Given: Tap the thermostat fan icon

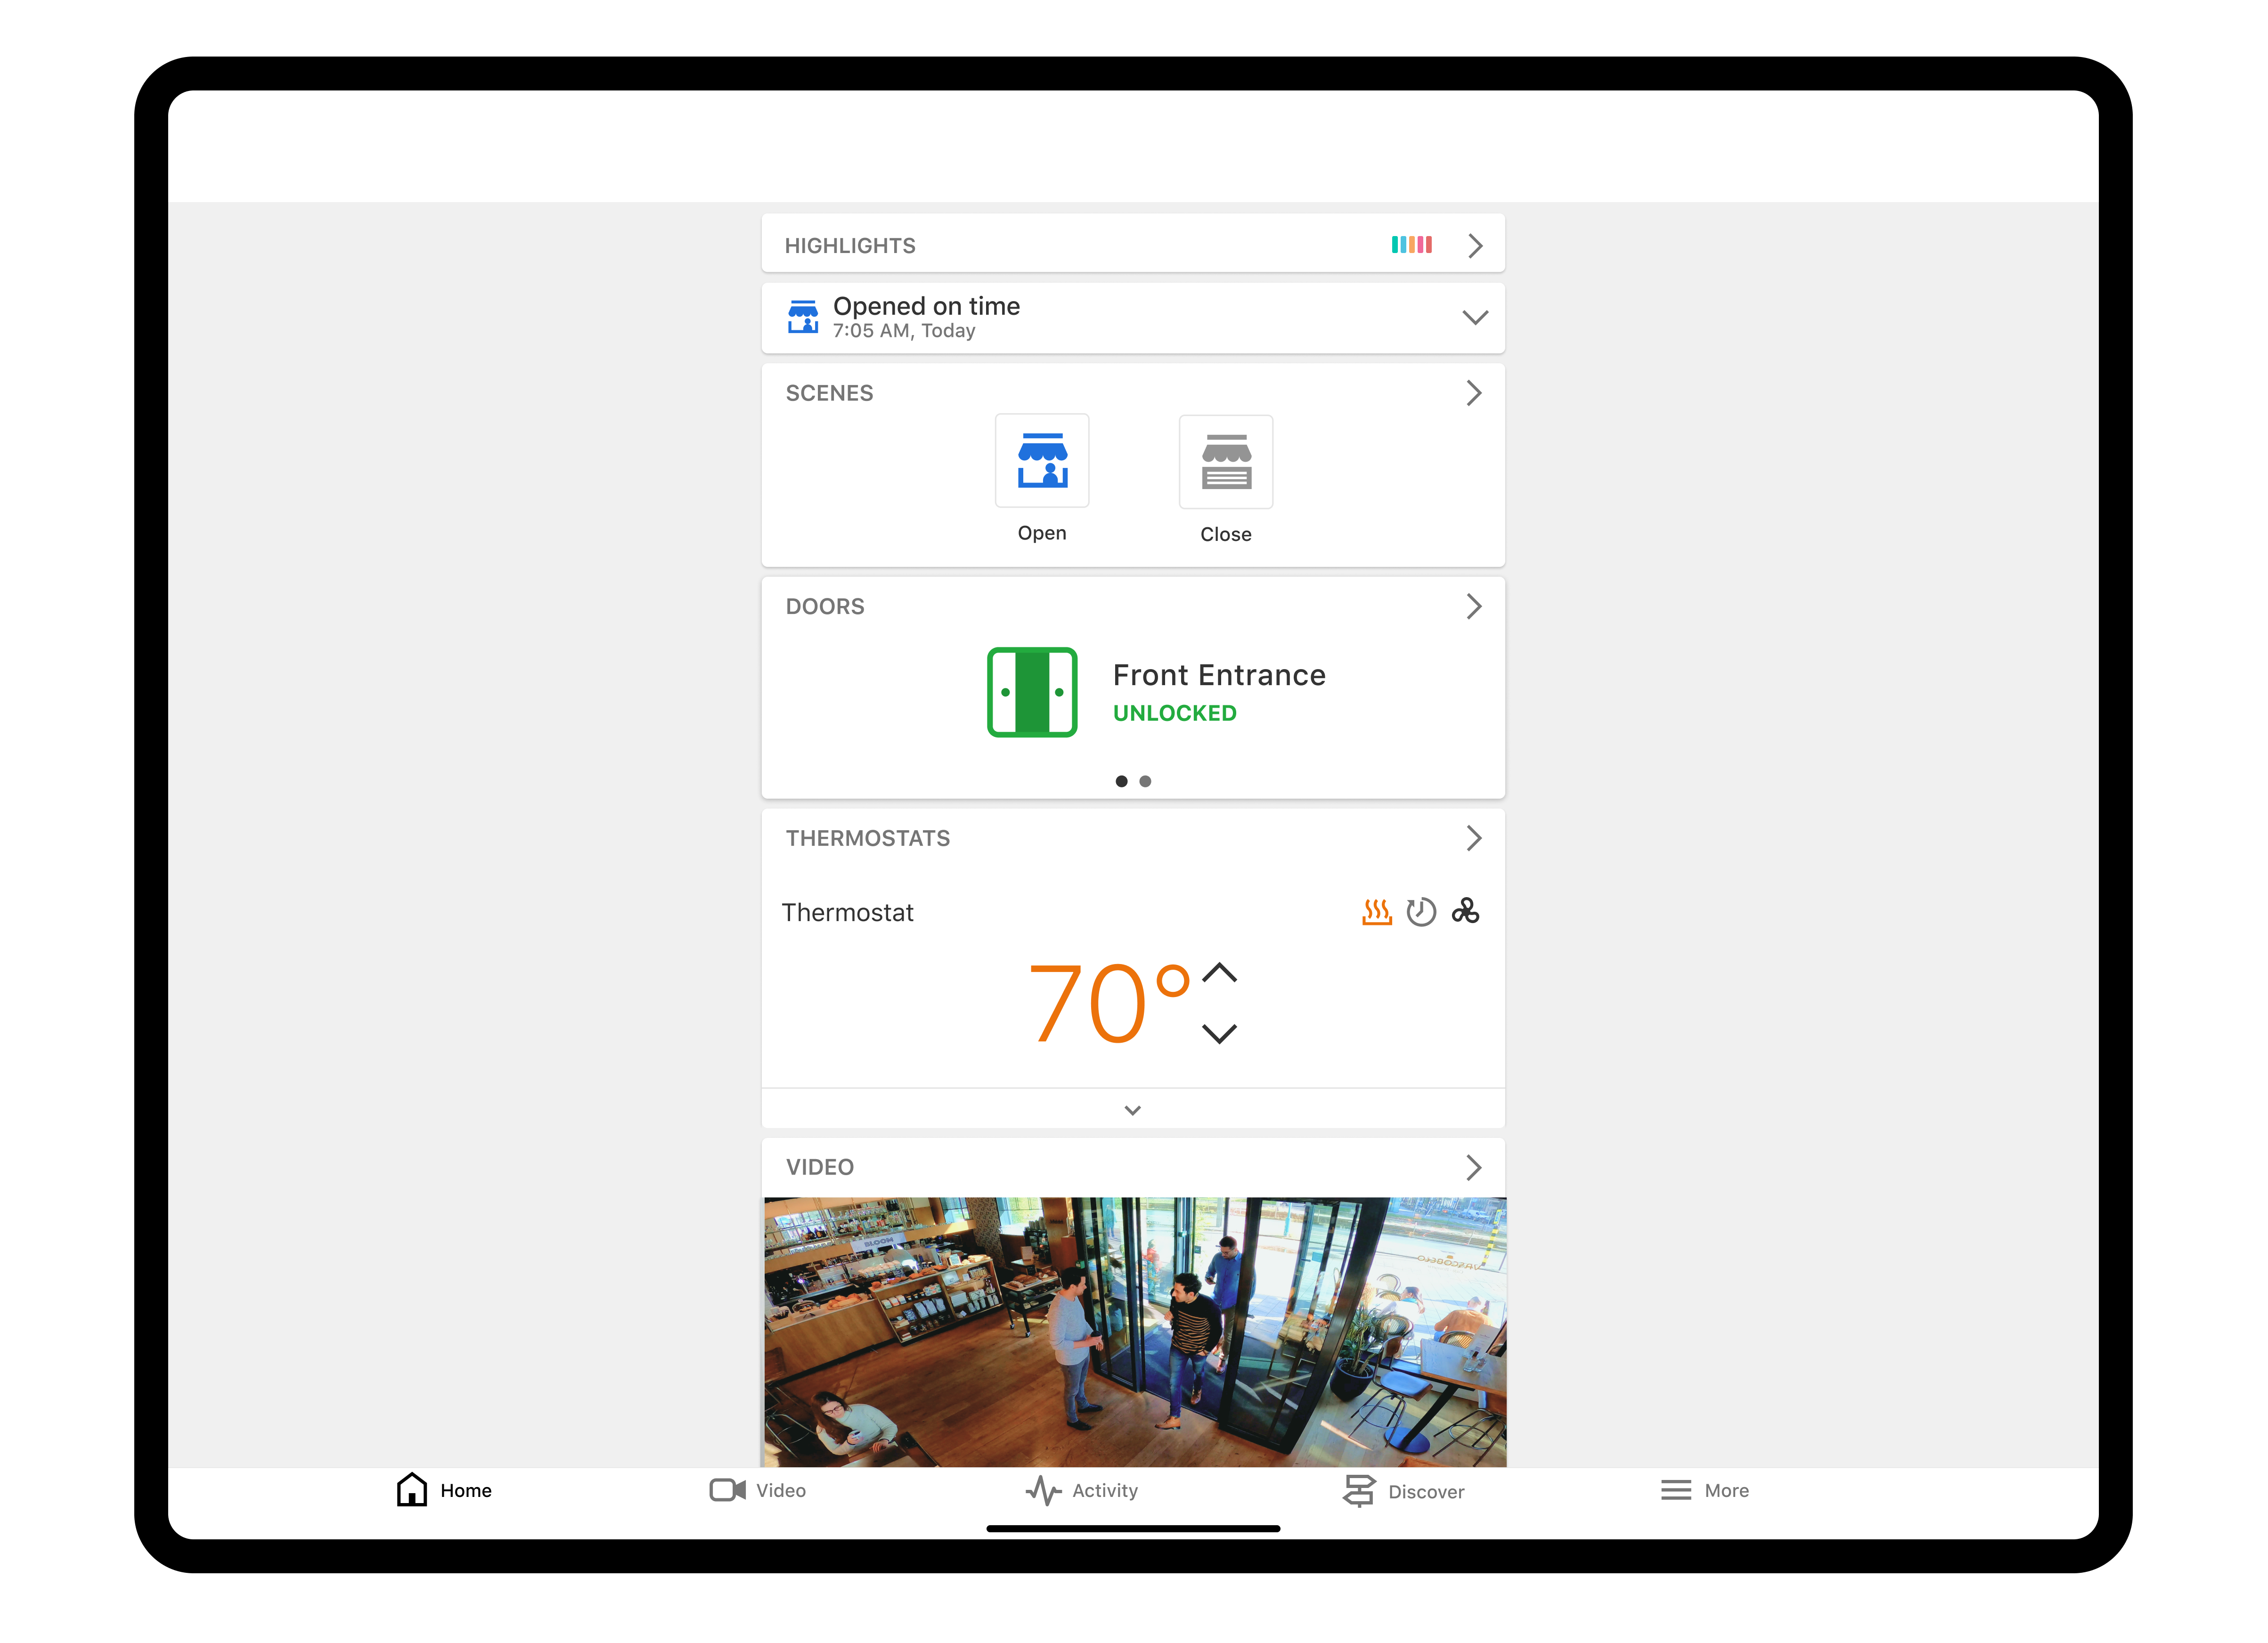Looking at the screenshot, I should click(1465, 911).
